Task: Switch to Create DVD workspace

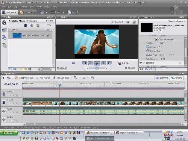Action: (x=27, y=12)
